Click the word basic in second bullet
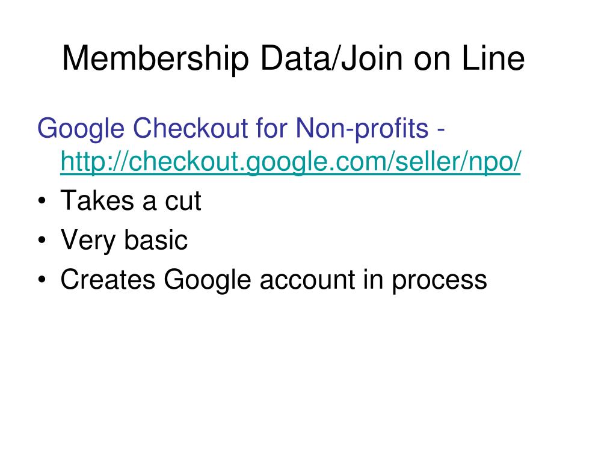 coord(156,239)
